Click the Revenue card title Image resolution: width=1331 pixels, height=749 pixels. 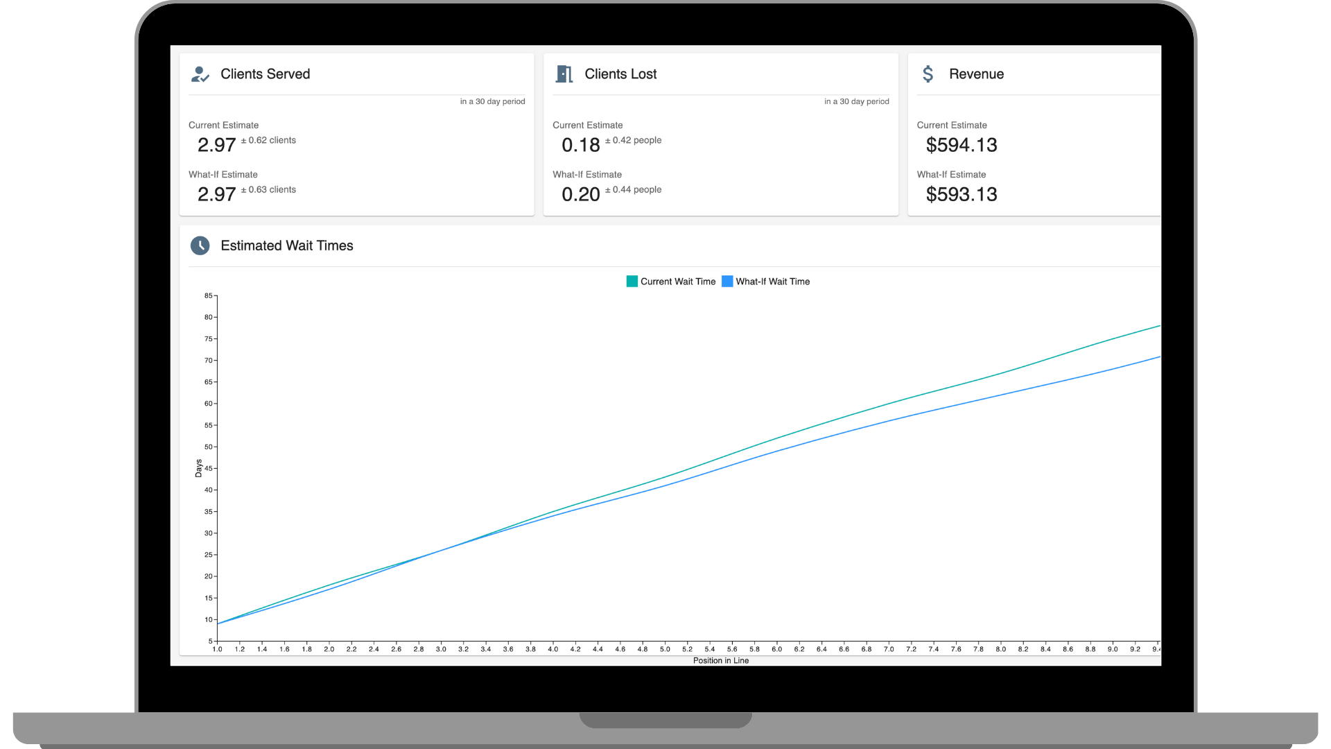pos(976,74)
